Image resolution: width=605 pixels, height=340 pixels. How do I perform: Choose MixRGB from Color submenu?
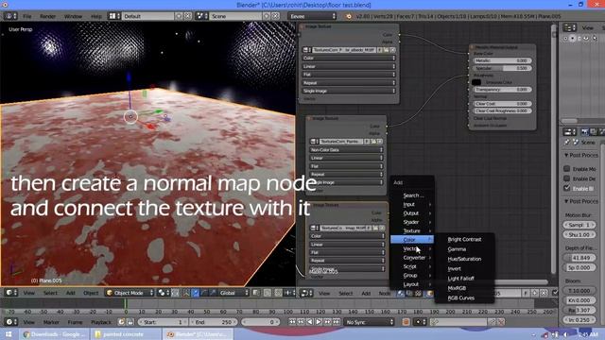pos(457,288)
